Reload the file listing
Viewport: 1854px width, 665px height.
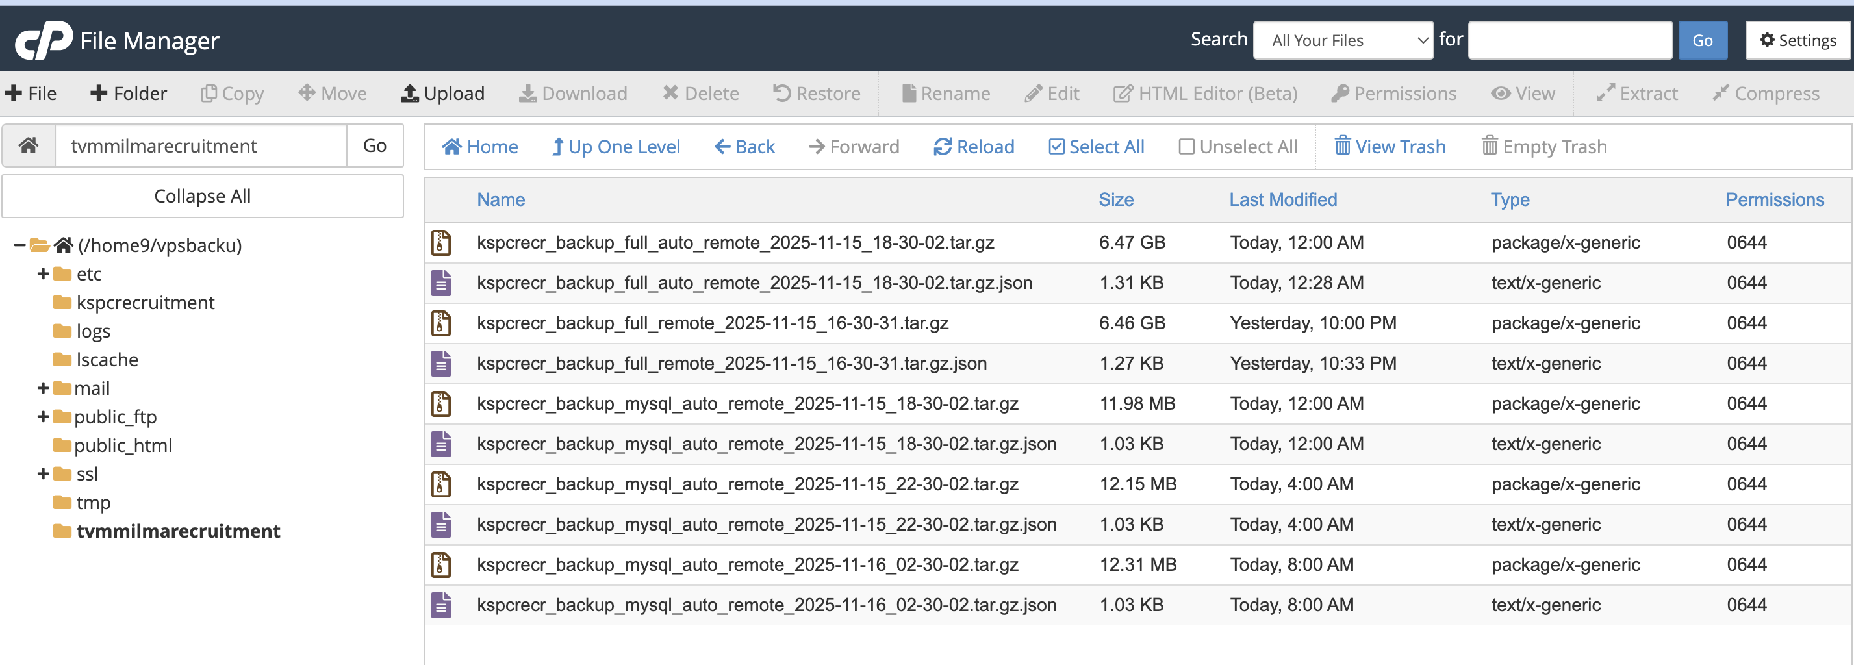(973, 147)
